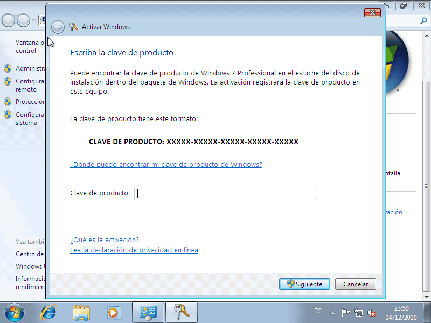Open the Start menu orb
Image resolution: width=431 pixels, height=323 pixels.
click(15, 312)
